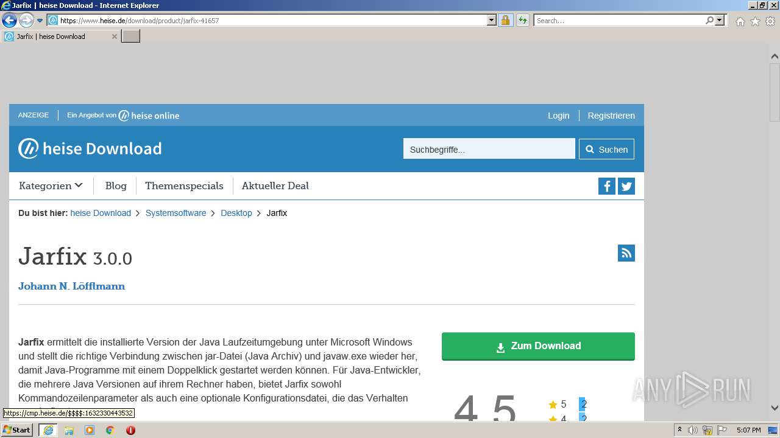The width and height of the screenshot is (780, 438).
Task: Click the refresh page icon
Action: tap(522, 20)
